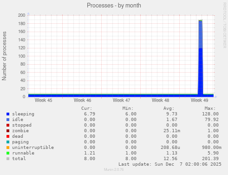Screen dimensions: 228x175
Task: Click the 'paging' legend label
Action: pos(20,142)
